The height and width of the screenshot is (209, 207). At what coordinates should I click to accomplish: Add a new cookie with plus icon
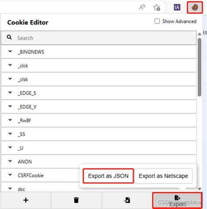pos(26,200)
